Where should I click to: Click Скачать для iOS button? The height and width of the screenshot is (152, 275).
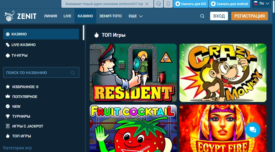point(191,4)
